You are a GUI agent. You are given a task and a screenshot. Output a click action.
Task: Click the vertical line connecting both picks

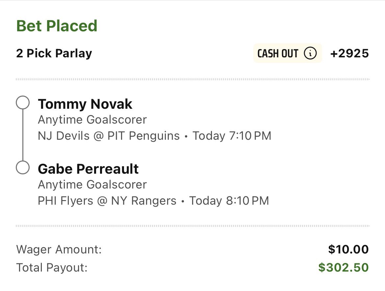pyautogui.click(x=23, y=135)
